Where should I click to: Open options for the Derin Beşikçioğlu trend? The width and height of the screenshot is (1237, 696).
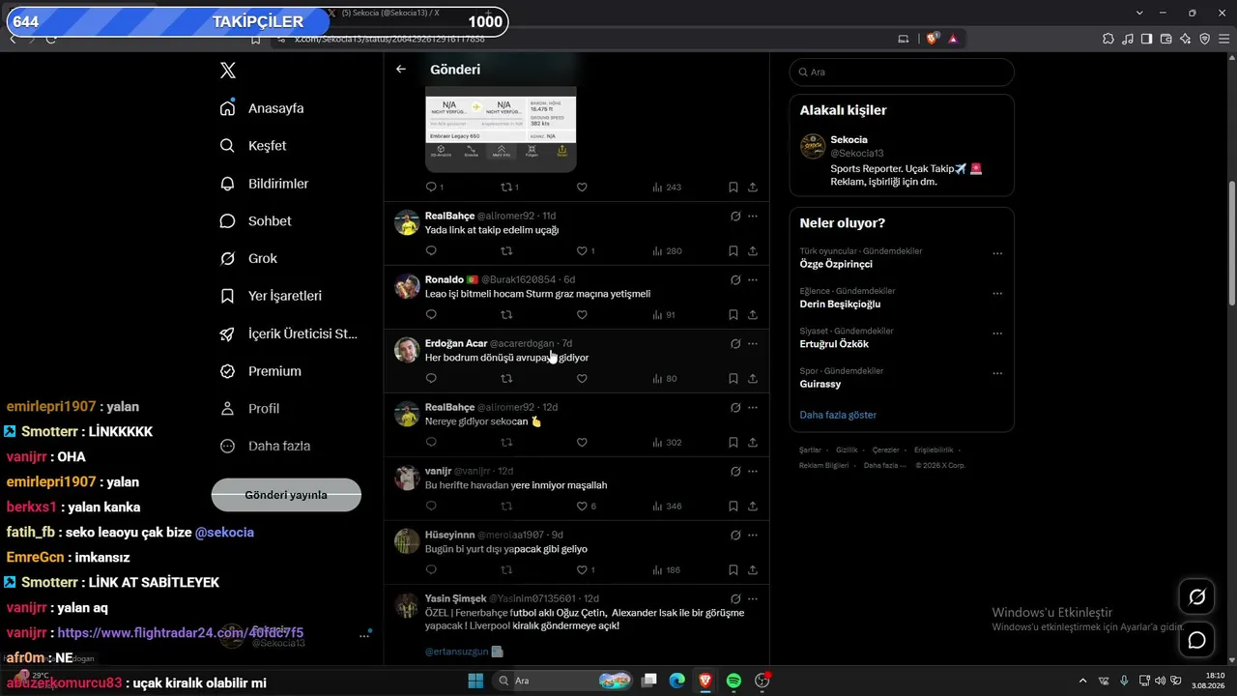click(997, 294)
